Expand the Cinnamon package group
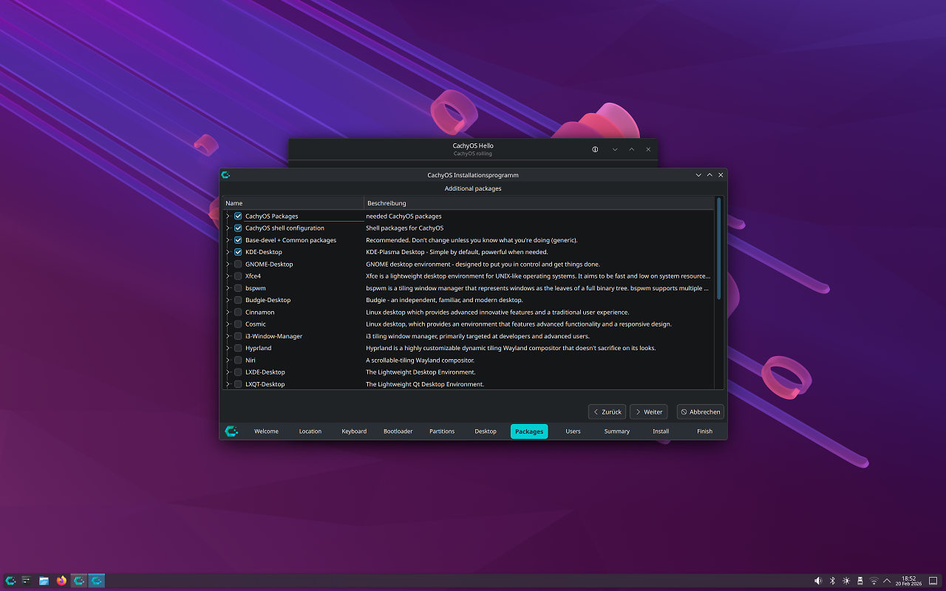 (228, 312)
